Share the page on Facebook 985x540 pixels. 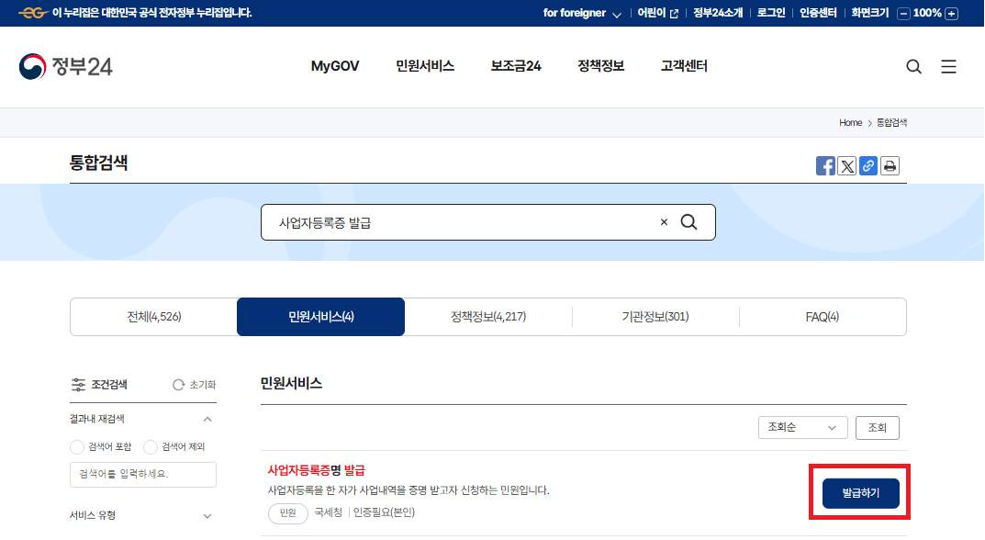tap(825, 165)
